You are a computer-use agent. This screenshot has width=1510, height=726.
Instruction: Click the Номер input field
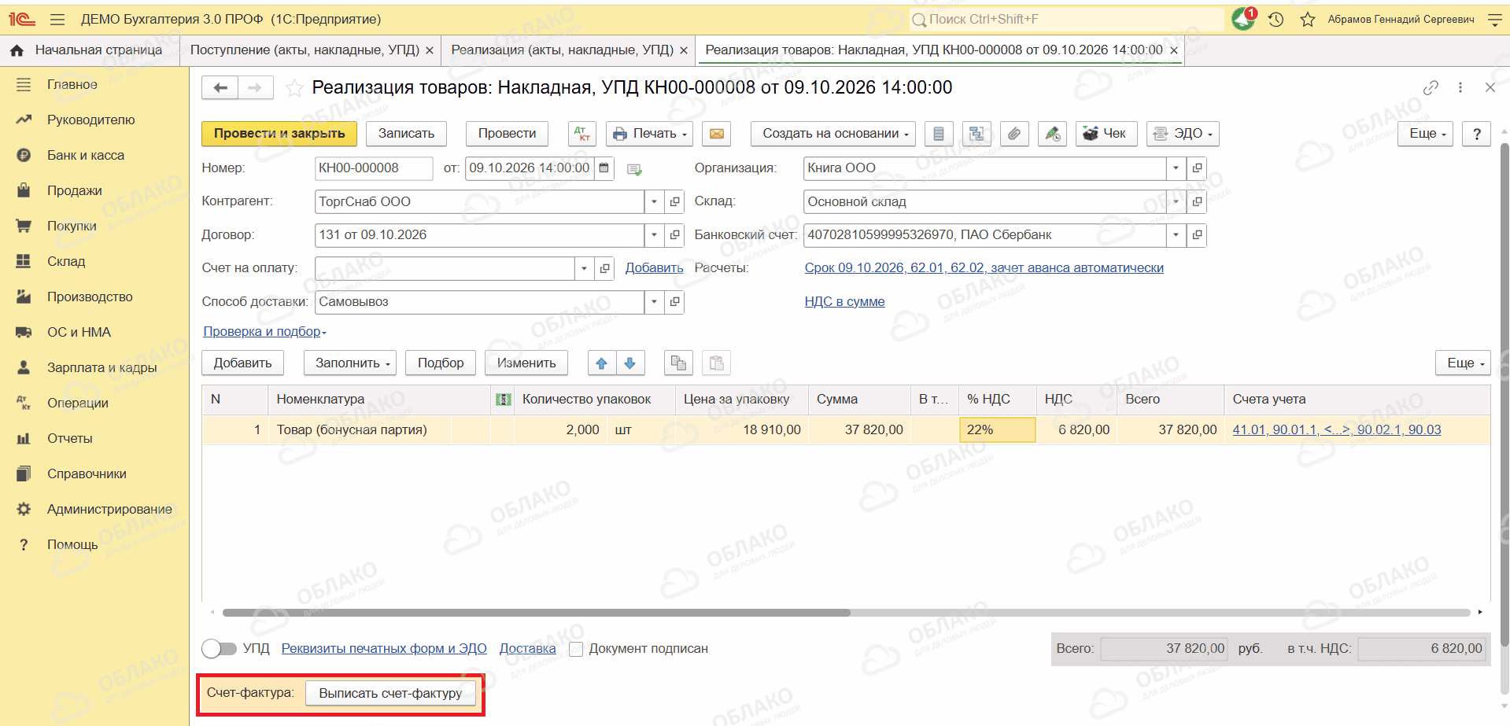pos(374,168)
